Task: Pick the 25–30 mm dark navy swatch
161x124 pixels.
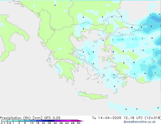Action: pyautogui.click(x=51, y=121)
